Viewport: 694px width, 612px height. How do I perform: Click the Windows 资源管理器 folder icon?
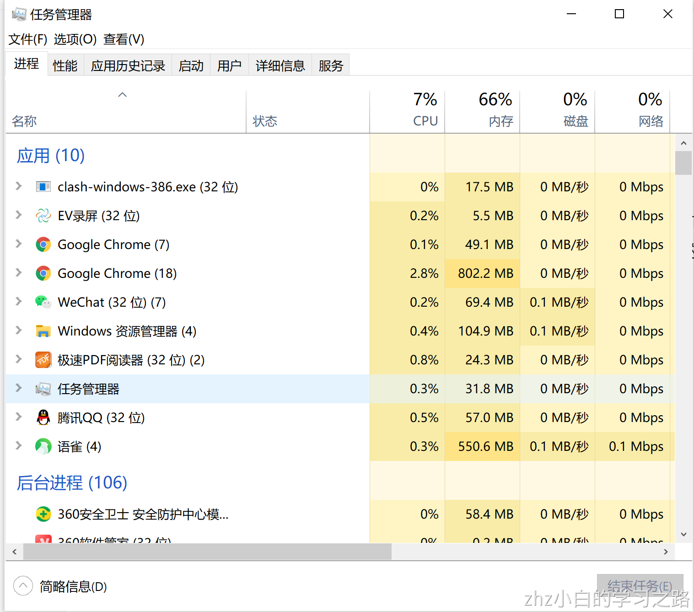tap(43, 331)
